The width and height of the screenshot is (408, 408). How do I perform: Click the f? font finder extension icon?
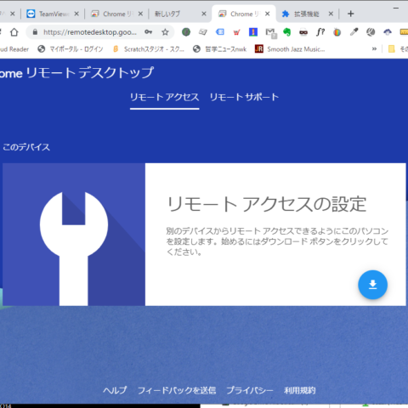click(x=320, y=32)
